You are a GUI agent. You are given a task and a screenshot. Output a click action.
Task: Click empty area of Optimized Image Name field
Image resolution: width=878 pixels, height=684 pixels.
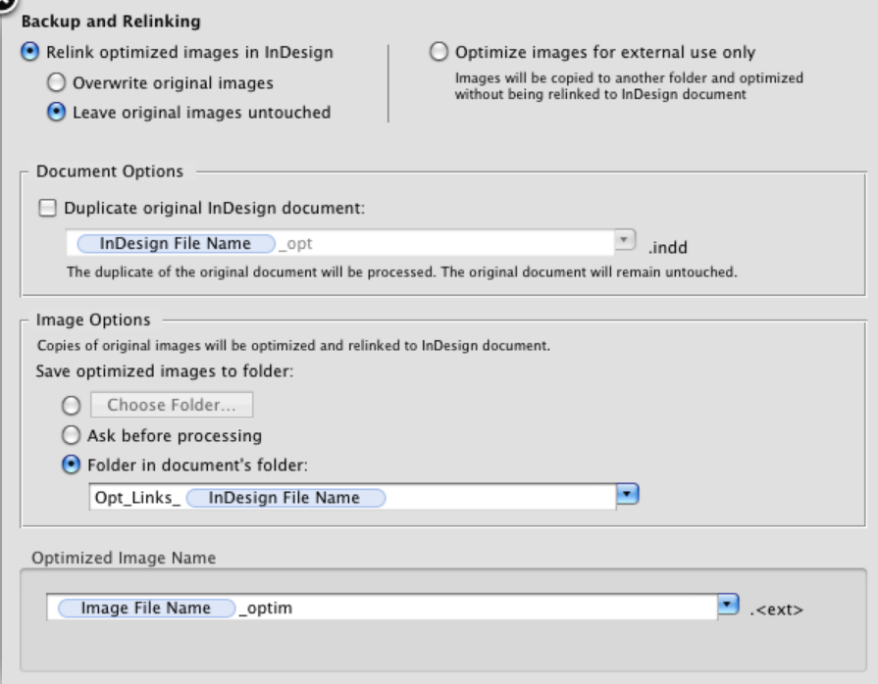click(491, 609)
